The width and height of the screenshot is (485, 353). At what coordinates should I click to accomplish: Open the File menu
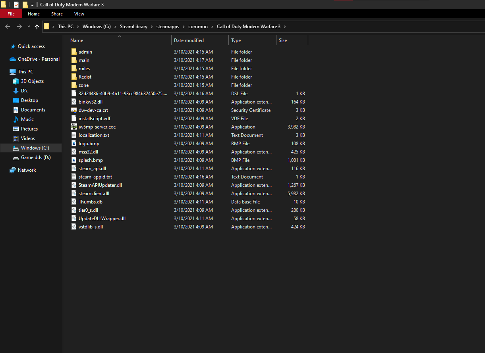(11, 14)
